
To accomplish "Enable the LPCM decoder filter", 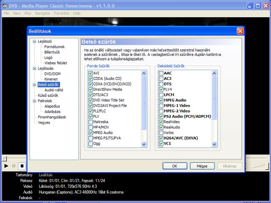I will 161,95.
